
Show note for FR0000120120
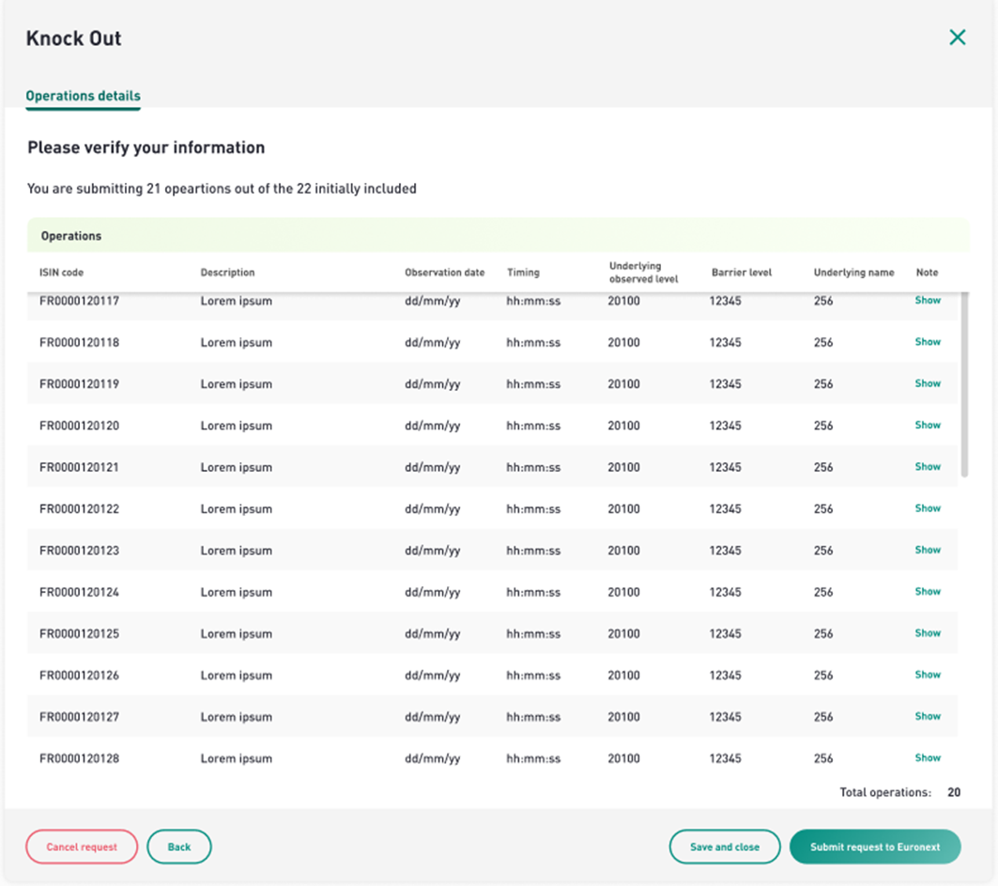click(x=928, y=425)
